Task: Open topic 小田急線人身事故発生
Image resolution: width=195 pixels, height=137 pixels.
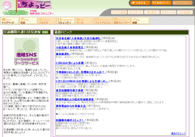Action: pyautogui.click(x=70, y=47)
